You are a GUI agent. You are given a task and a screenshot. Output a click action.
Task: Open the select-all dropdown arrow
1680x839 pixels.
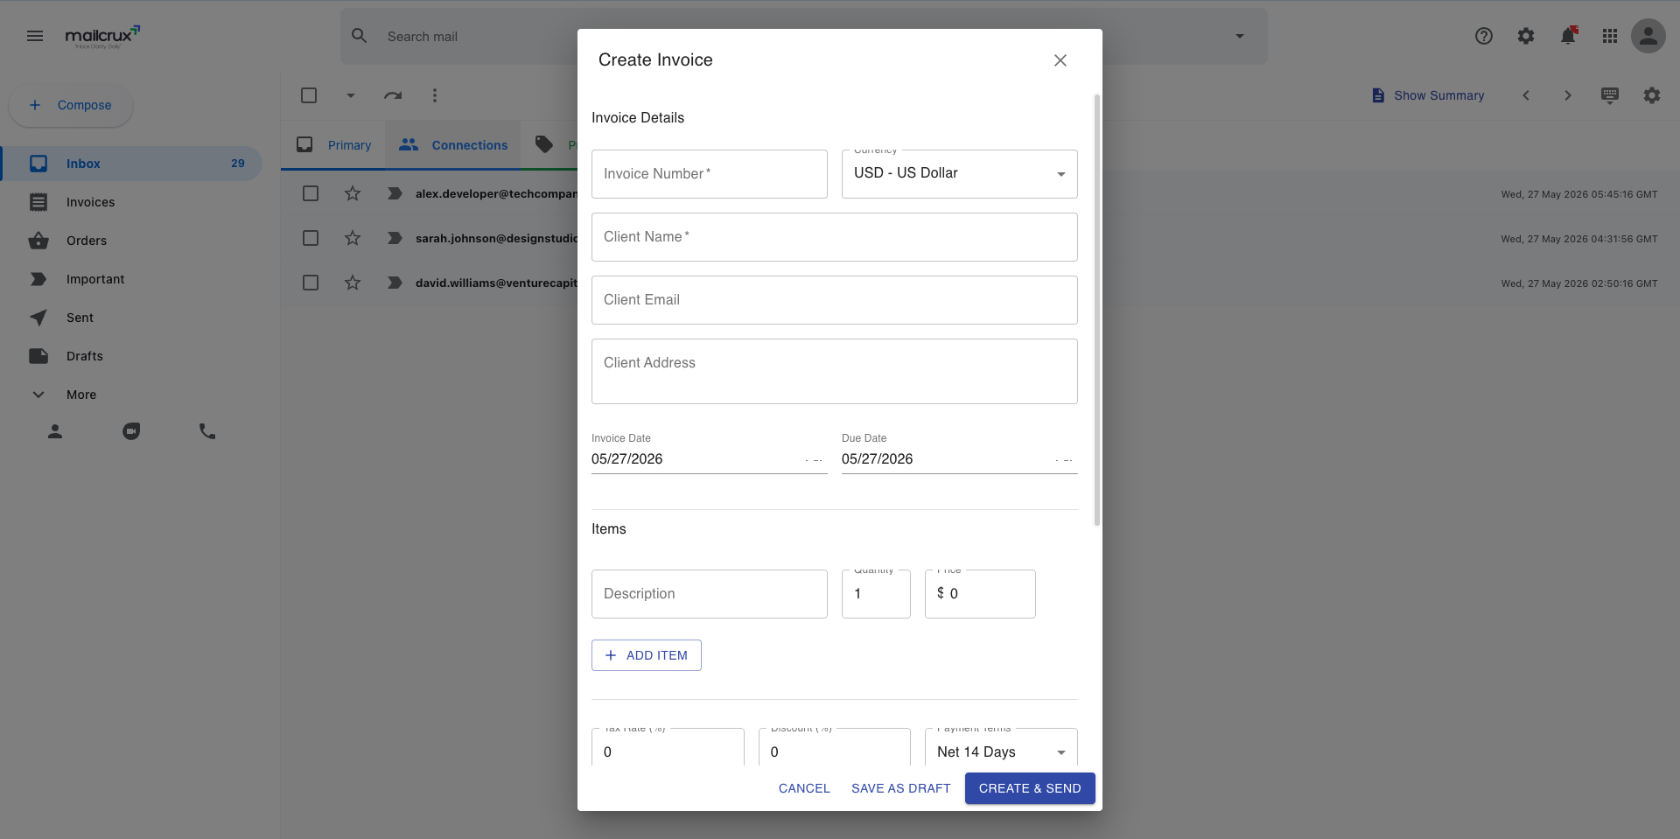pyautogui.click(x=351, y=95)
